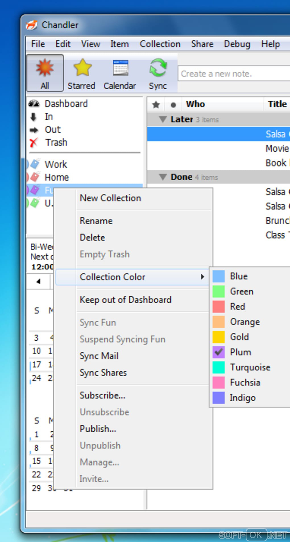This screenshot has width=290, height=542.
Task: Pick the Indigo collection color
Action: (x=250, y=398)
